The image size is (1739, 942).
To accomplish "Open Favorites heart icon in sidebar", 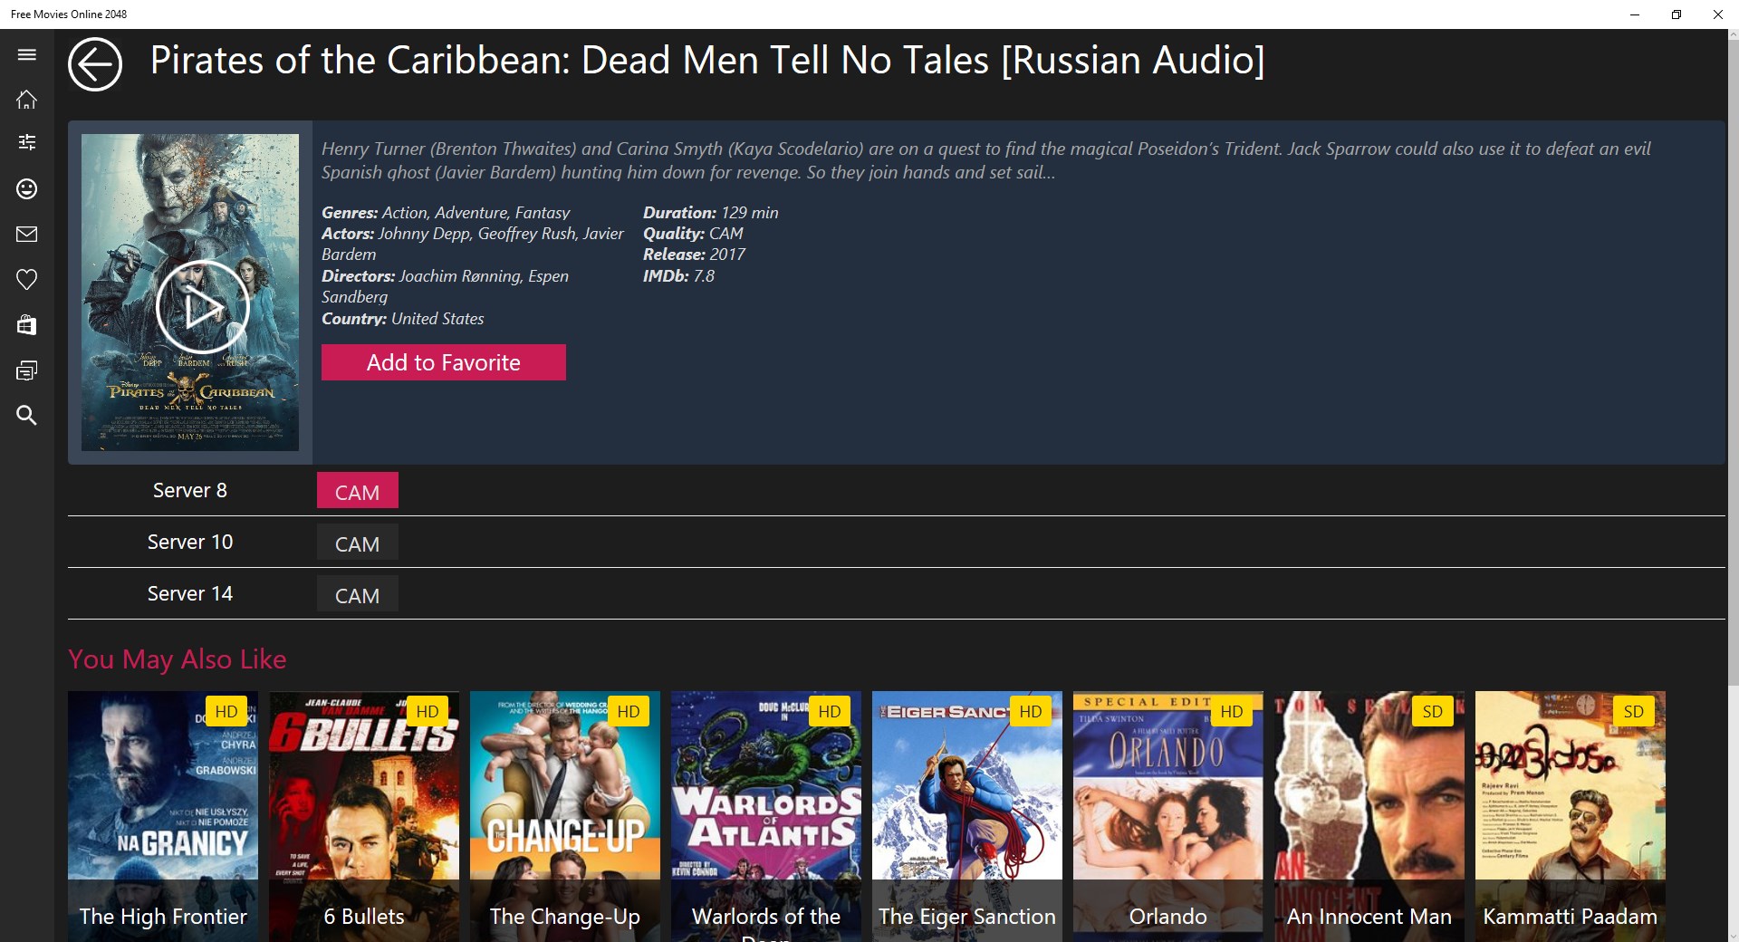I will [x=27, y=280].
